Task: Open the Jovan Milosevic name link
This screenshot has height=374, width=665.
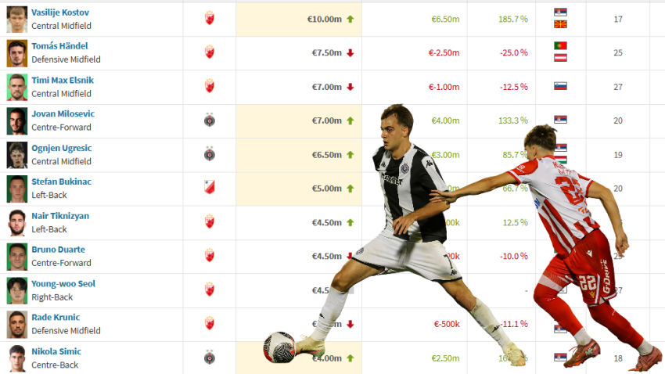Action: 63,113
